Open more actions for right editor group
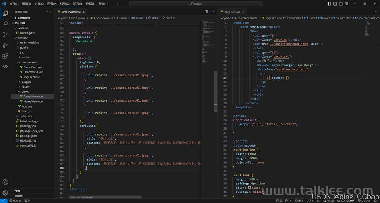 coord(375,12)
